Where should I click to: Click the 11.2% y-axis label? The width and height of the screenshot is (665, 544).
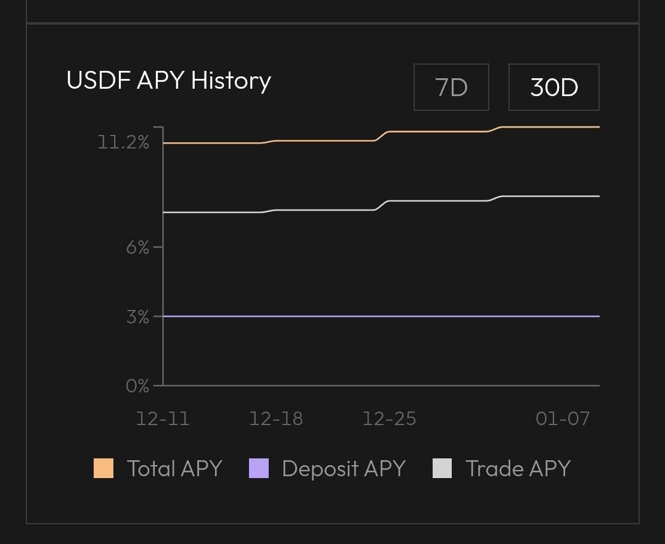coord(123,143)
